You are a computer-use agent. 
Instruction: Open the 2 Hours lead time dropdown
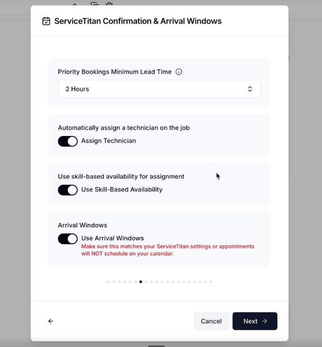pyautogui.click(x=159, y=89)
